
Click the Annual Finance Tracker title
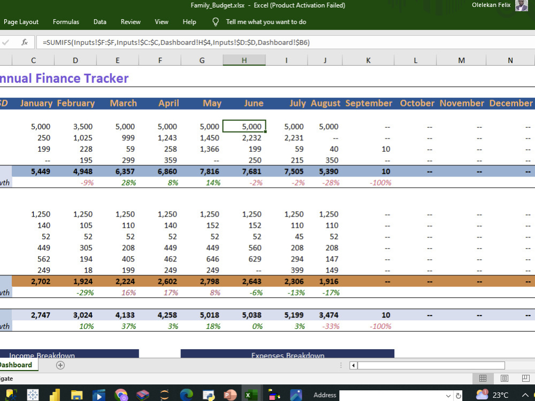[64, 79]
